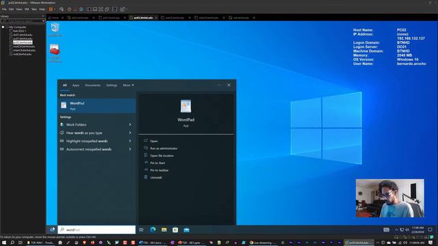Collapse the My Computer tree node
438x246 pixels.
[7, 27]
